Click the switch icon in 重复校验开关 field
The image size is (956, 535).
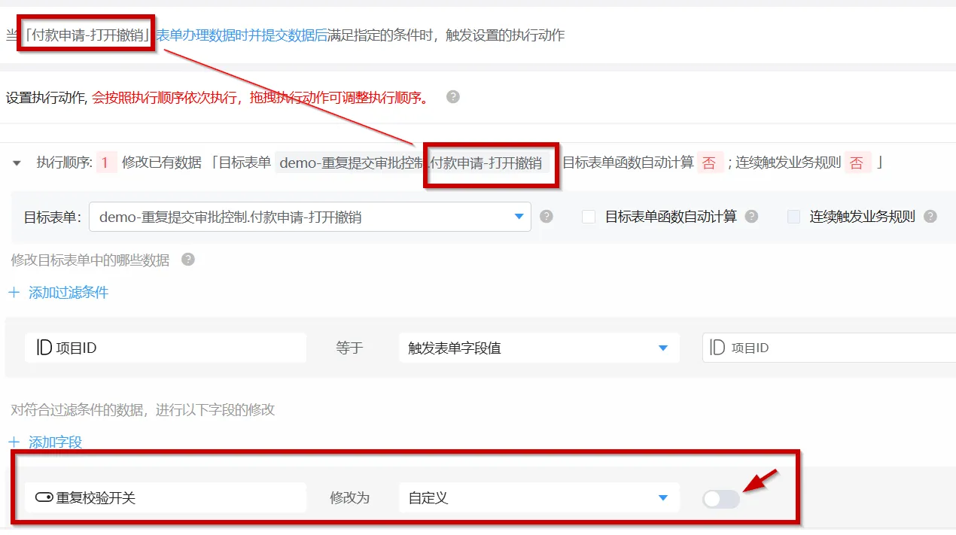tap(44, 498)
